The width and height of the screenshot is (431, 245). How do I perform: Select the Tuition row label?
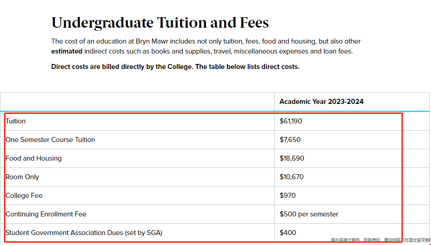click(15, 121)
